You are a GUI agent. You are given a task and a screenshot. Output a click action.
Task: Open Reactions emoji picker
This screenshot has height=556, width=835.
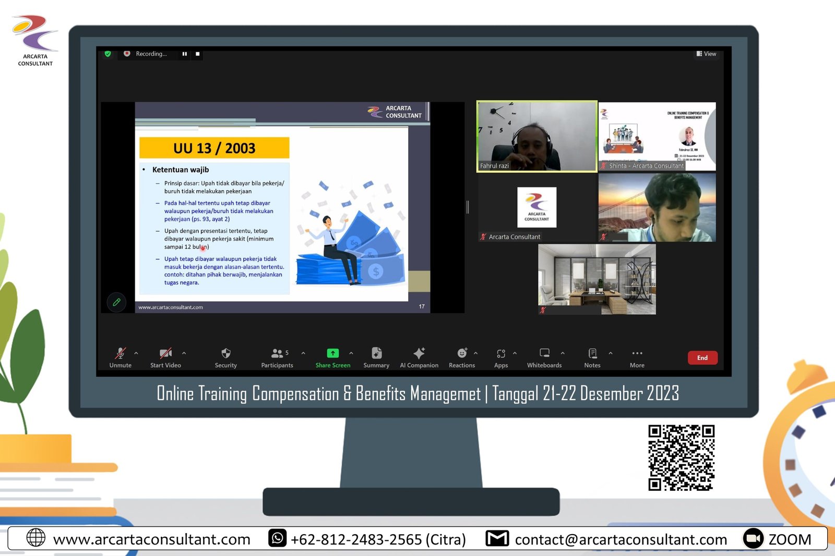(x=462, y=354)
